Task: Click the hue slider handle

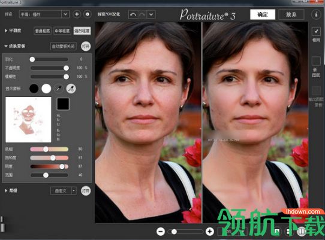Action: [46, 149]
